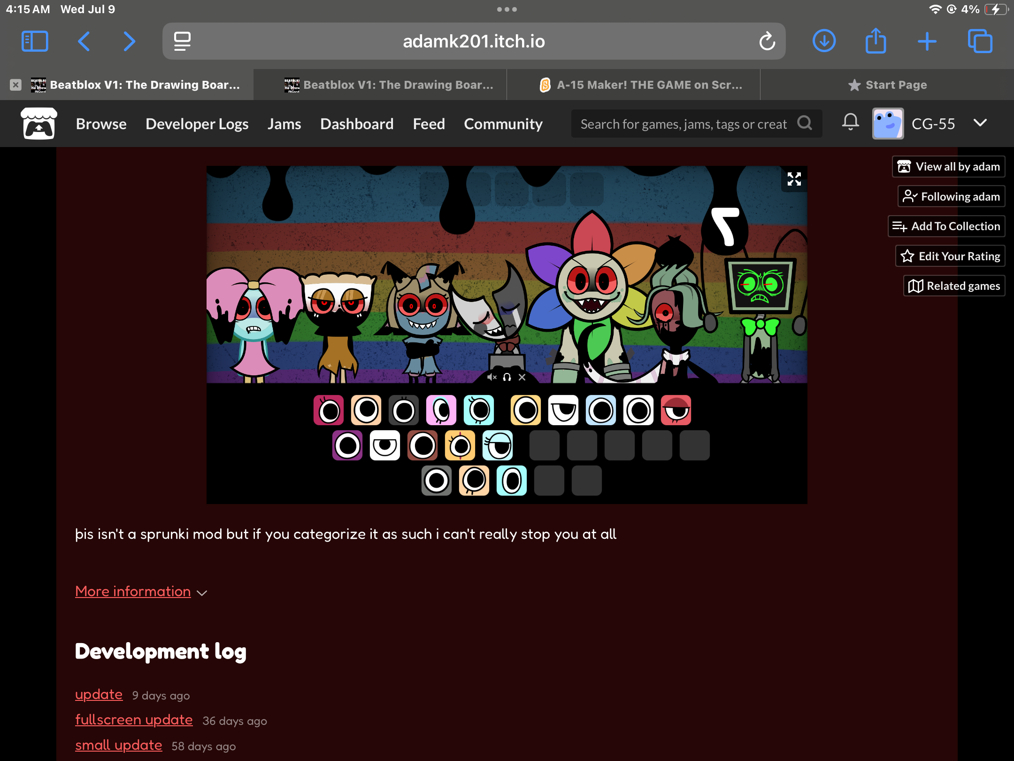This screenshot has width=1014, height=761.
Task: Close the first Beatblox tab
Action: tap(15, 85)
